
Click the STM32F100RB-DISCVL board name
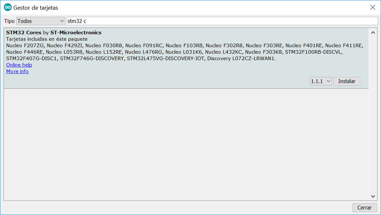(313, 52)
